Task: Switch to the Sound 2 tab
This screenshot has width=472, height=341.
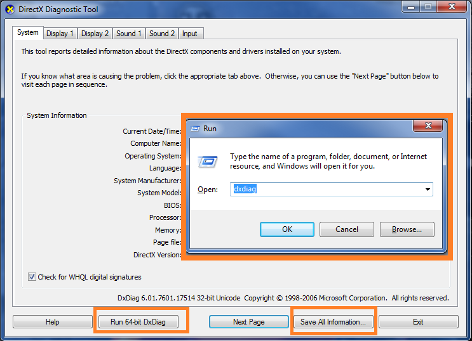Action: (x=162, y=34)
